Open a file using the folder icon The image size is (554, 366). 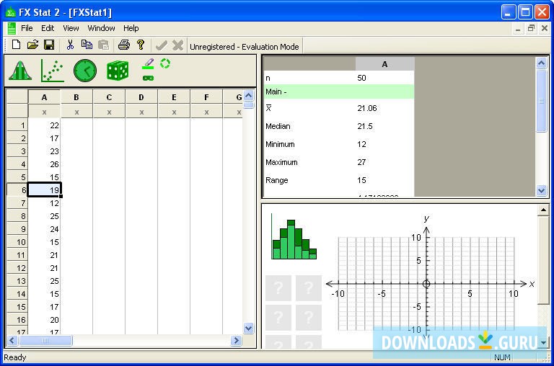[32, 45]
